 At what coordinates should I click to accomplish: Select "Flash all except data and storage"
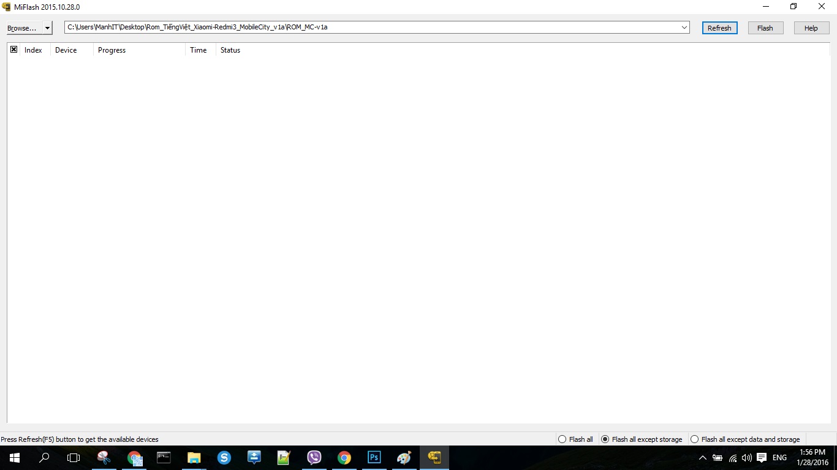click(695, 439)
